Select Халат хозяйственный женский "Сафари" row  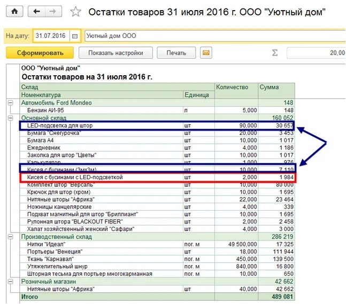(157, 229)
